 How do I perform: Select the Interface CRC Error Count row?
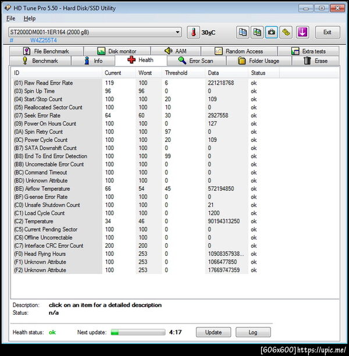pyautogui.click(x=147, y=245)
